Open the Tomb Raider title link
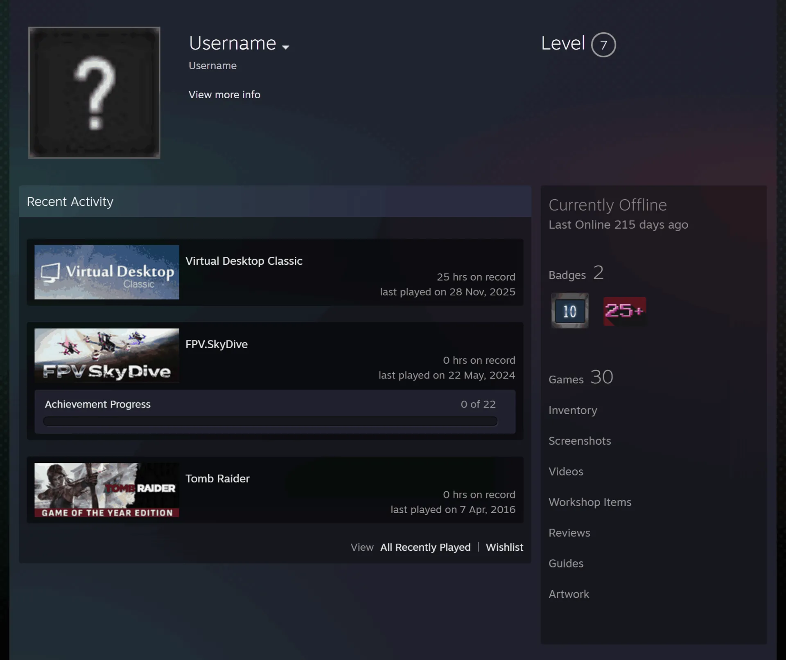 [x=217, y=478]
